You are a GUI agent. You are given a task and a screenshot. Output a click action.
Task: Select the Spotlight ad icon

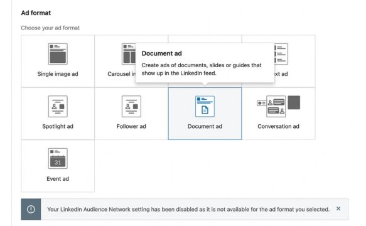click(x=58, y=106)
